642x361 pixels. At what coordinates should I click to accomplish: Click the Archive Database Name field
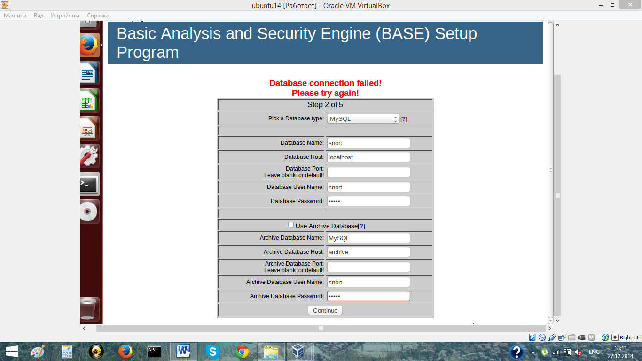[368, 238]
